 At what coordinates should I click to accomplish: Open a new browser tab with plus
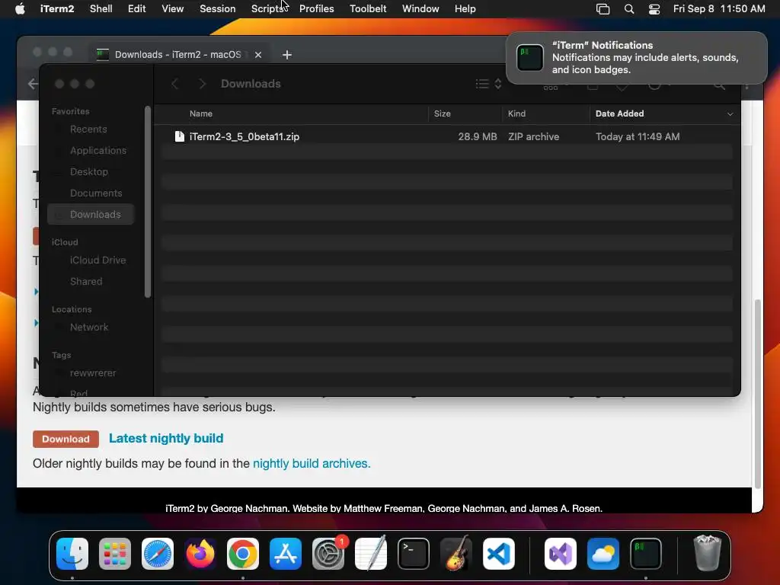coord(287,55)
